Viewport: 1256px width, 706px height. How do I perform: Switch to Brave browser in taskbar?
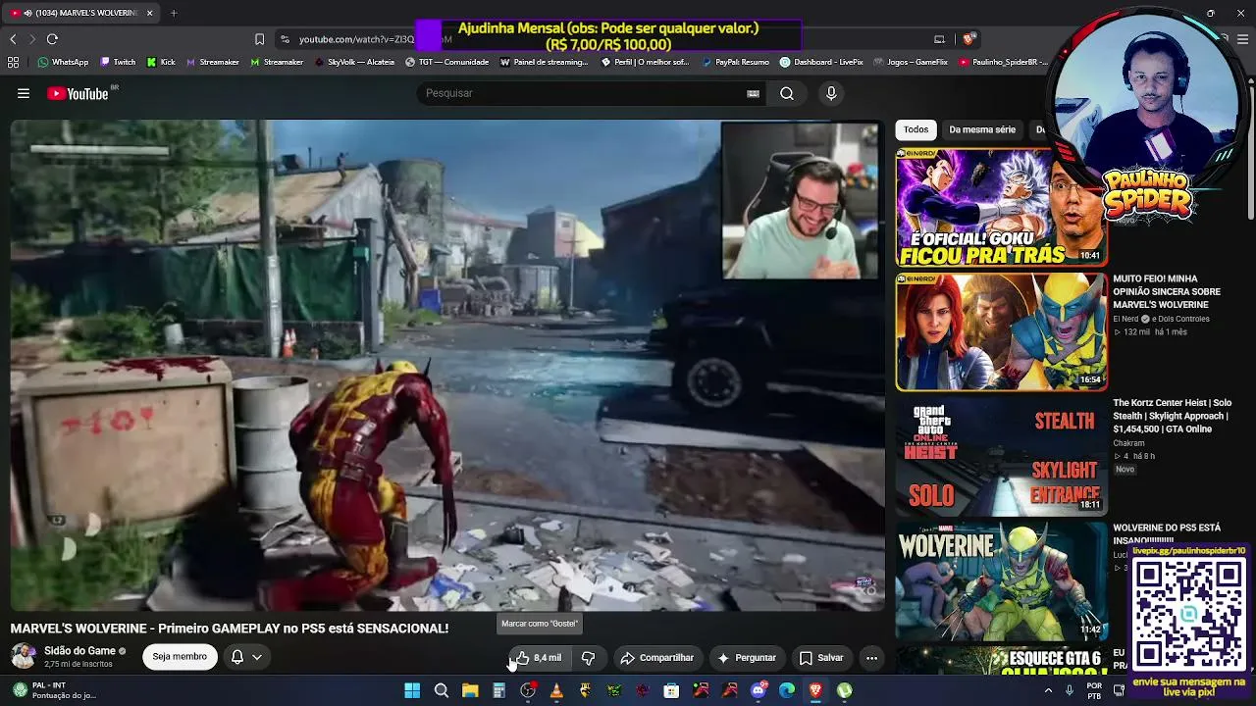[x=815, y=690]
